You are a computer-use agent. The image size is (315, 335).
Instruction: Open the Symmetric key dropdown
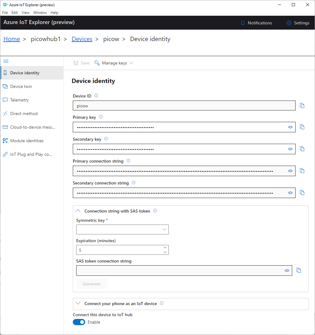click(x=122, y=230)
